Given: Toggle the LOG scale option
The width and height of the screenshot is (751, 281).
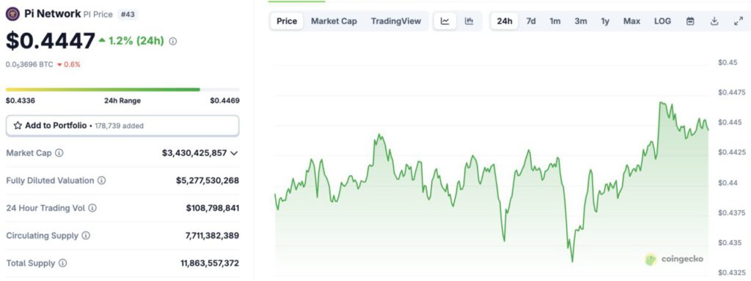Looking at the screenshot, I should (662, 21).
